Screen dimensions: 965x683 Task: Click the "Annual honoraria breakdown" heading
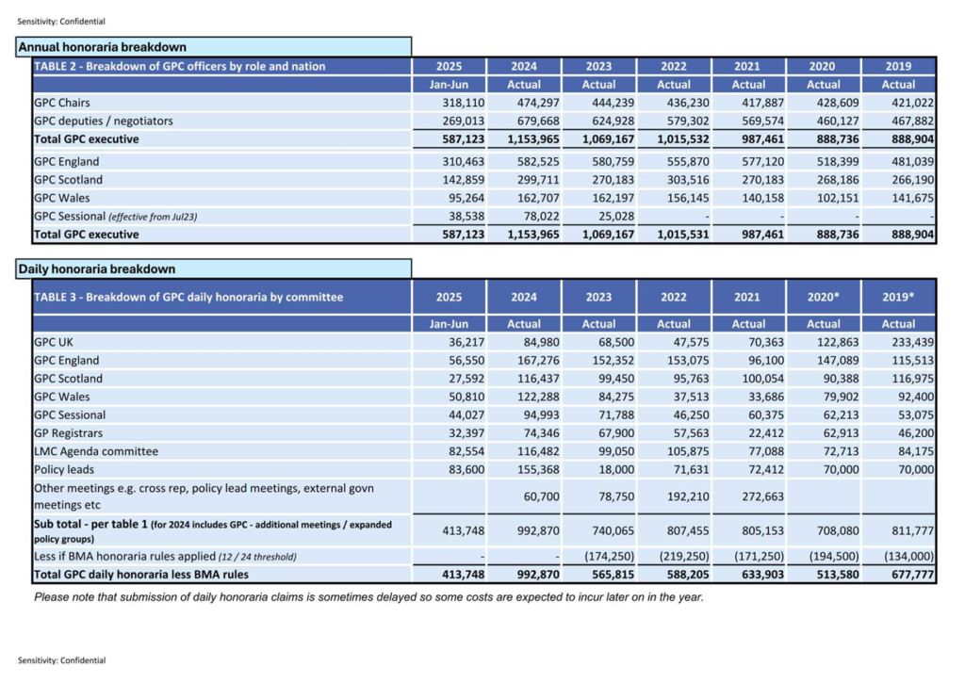[x=102, y=47]
